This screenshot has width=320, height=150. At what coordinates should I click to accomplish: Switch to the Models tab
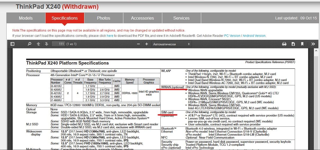tap(26, 18)
